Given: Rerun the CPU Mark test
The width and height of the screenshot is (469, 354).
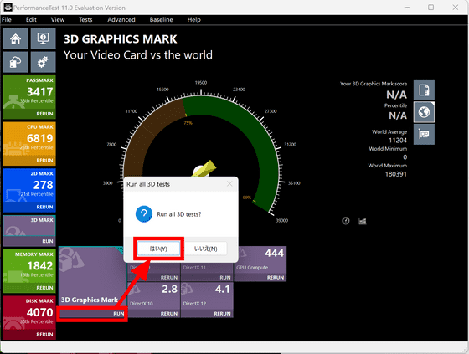Looking at the screenshot, I should [x=44, y=161].
